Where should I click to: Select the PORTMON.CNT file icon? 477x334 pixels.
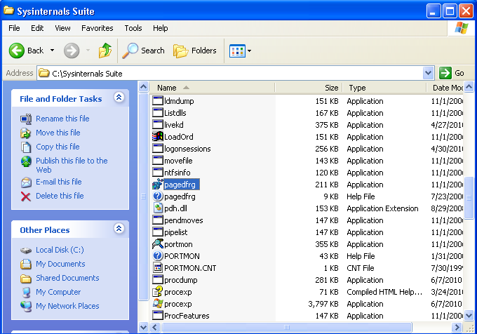158,267
